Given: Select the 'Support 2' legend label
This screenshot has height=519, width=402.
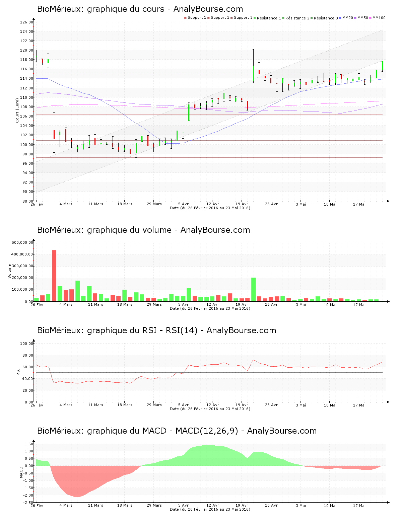Looking at the screenshot, I should pos(220,18).
